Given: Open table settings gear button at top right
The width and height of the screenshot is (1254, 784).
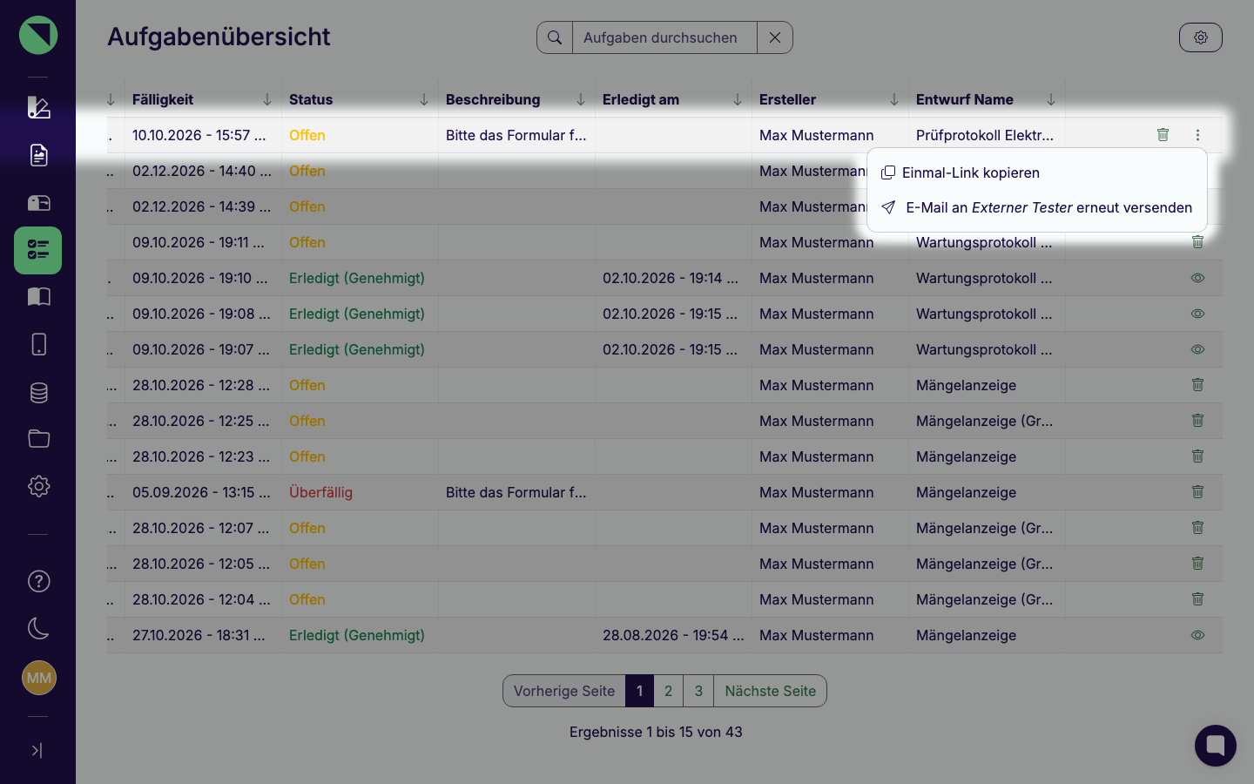Looking at the screenshot, I should pyautogui.click(x=1200, y=37).
